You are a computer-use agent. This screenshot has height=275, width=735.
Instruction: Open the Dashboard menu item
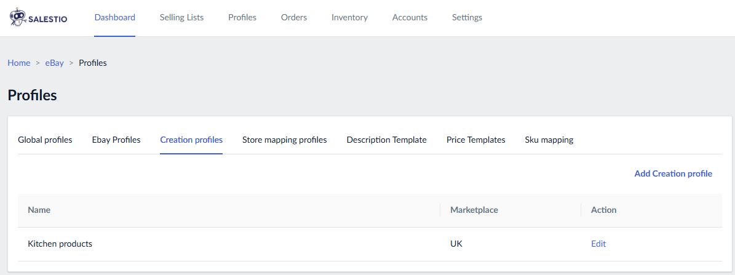[x=115, y=17]
